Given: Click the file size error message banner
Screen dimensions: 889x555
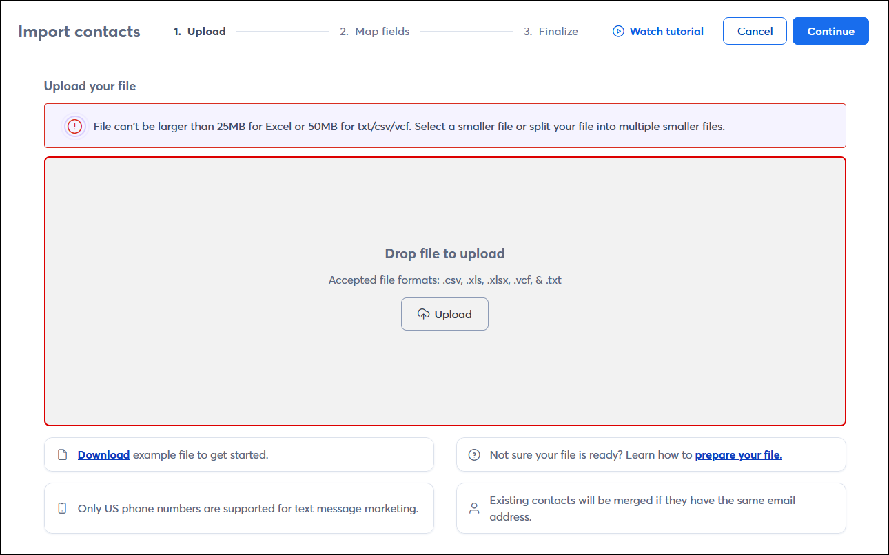Looking at the screenshot, I should tap(444, 126).
